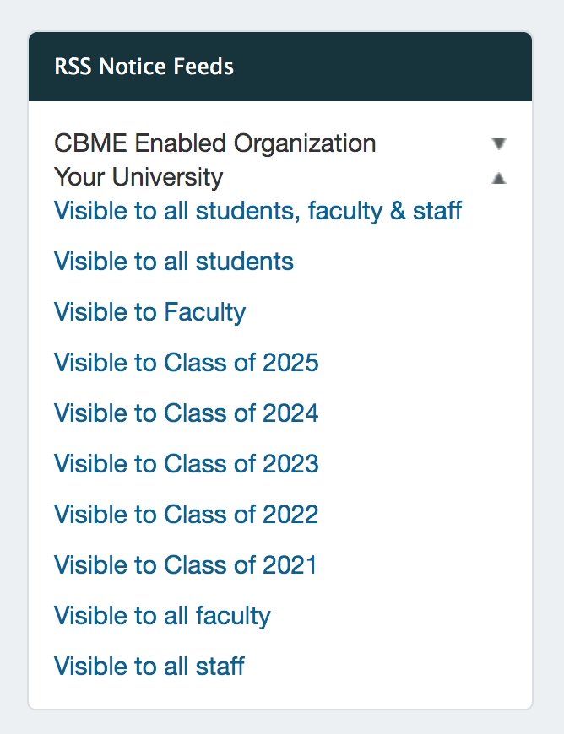Image resolution: width=564 pixels, height=734 pixels.
Task: Select the 'Visible to Class of 2022' feed
Action: click(x=187, y=515)
